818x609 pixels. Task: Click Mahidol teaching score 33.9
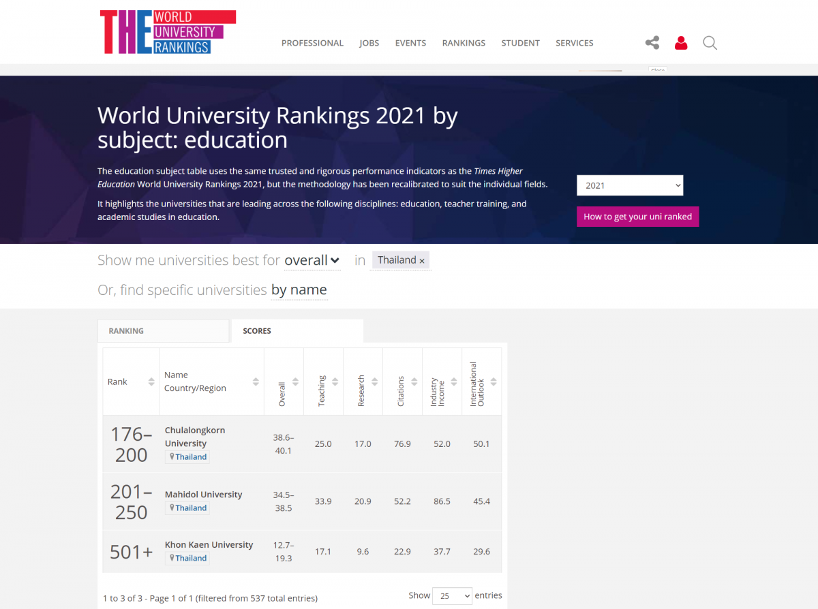click(x=323, y=501)
